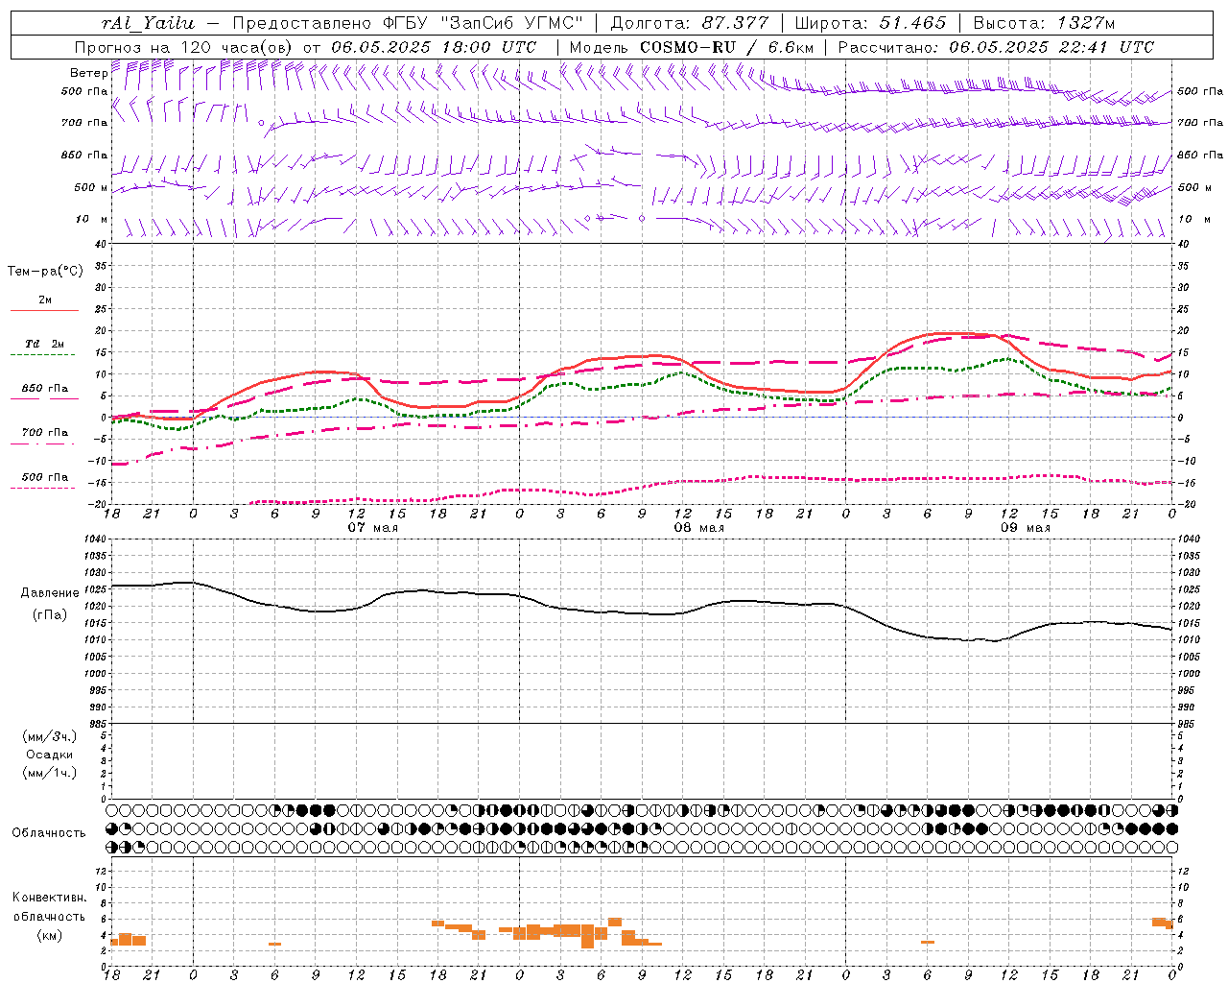Click the 850 гПа wind level label on right
Image resolution: width=1228 pixels, height=983 pixels.
[1200, 155]
